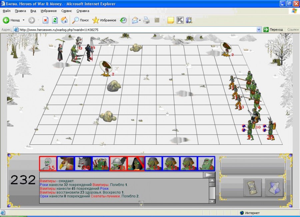This screenshot has width=300, height=217.
Task: Click the Roc unit beside the boulder
Action: point(106,69)
